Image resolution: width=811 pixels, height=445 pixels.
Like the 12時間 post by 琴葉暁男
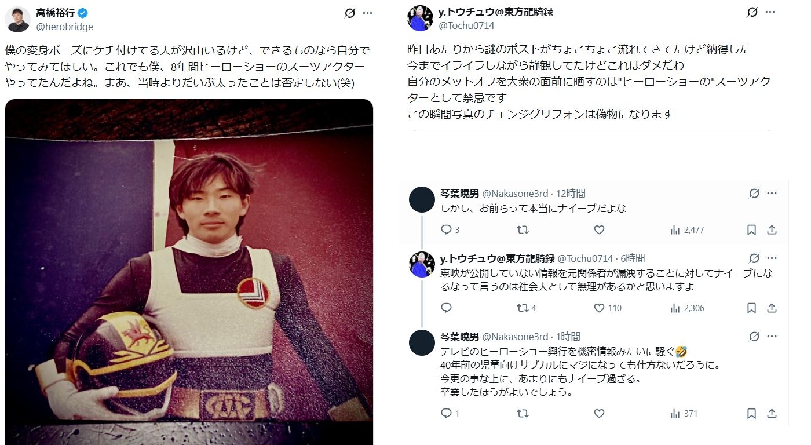(x=599, y=229)
